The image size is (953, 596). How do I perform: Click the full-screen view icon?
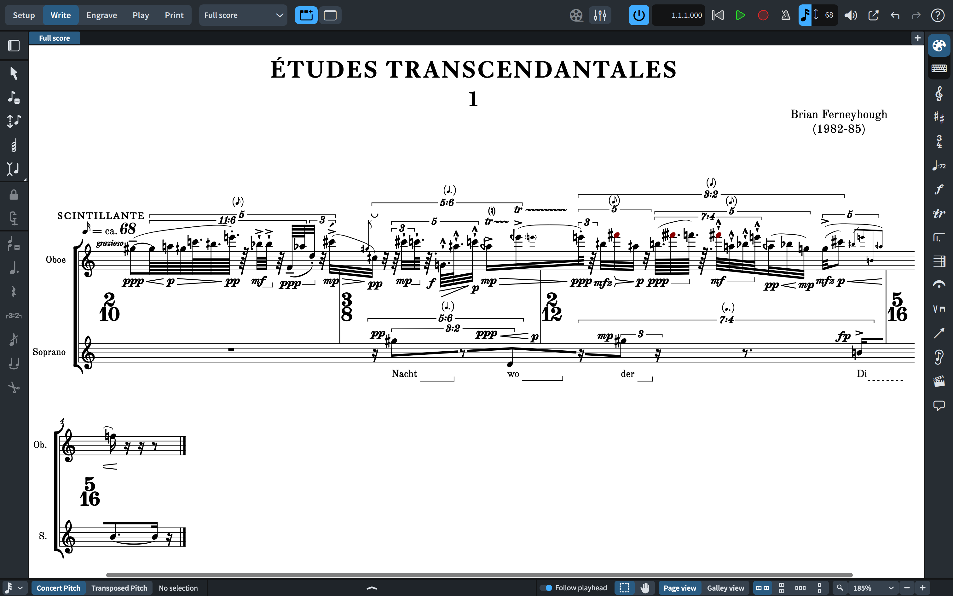tap(330, 15)
